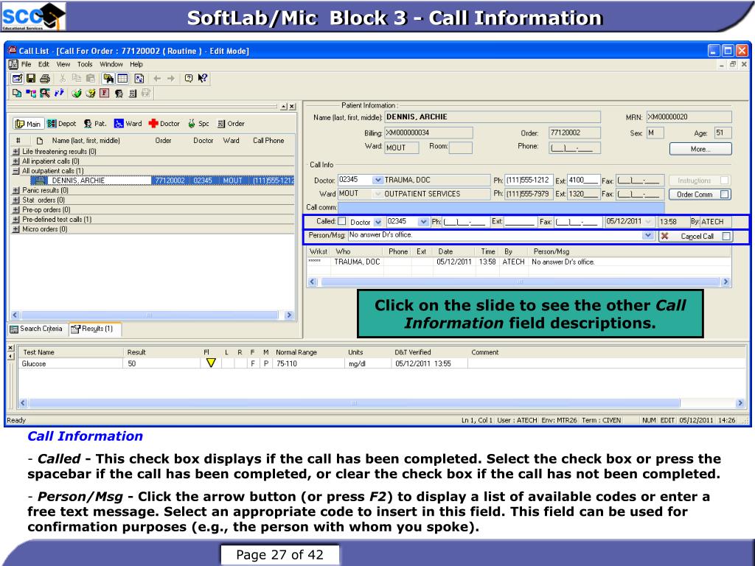Click the call list horizontal scrollbar

click(152, 315)
